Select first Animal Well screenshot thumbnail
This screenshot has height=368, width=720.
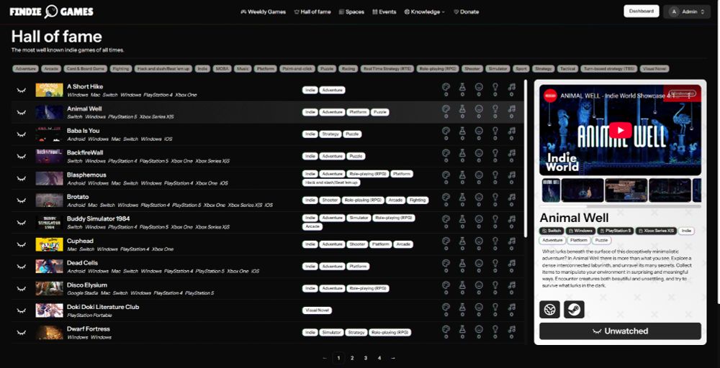[x=551, y=190]
